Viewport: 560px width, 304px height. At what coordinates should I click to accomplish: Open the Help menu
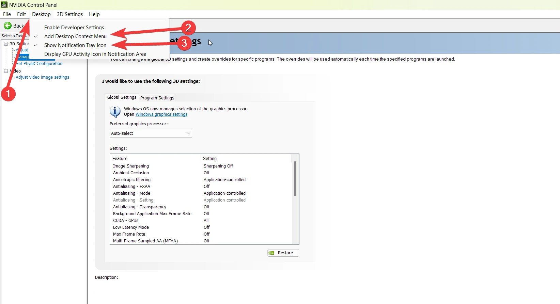point(94,14)
